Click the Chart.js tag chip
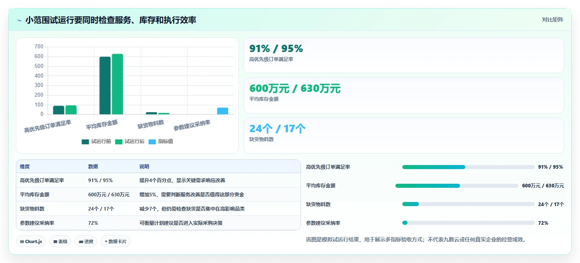 pos(31,241)
